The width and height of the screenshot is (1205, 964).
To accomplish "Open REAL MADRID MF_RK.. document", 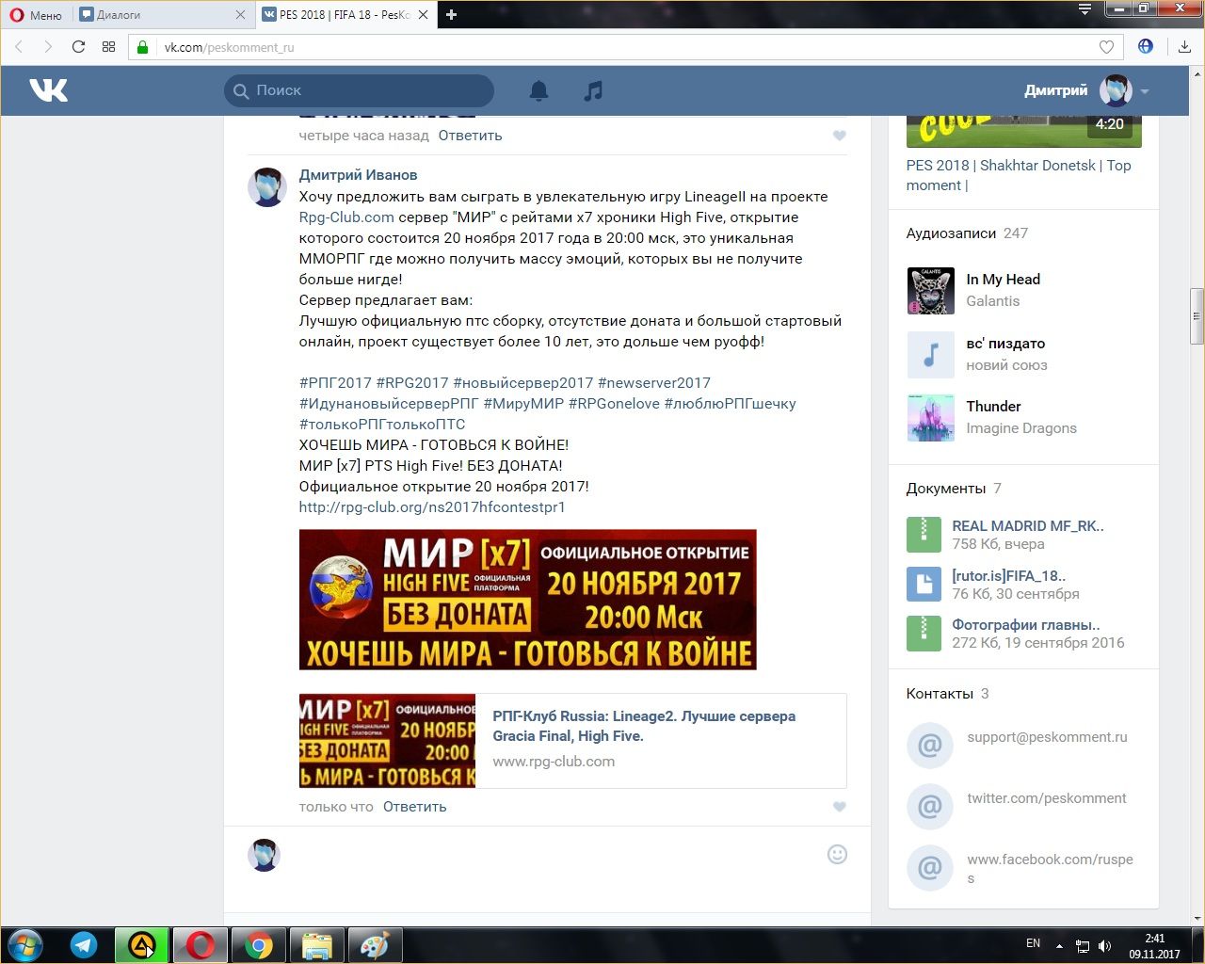I will [1028, 526].
